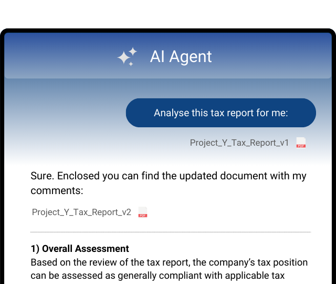The height and width of the screenshot is (284, 336).
Task: Click the "can be assessed as generally compliant" line
Action: pyautogui.click(x=157, y=275)
